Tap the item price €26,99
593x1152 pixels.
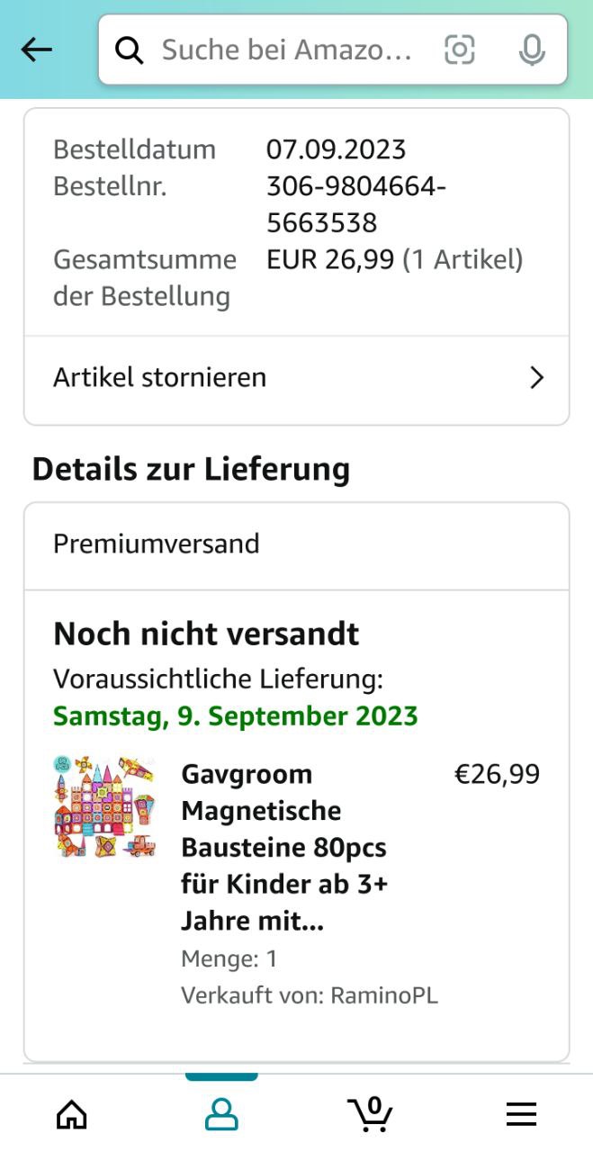click(497, 775)
